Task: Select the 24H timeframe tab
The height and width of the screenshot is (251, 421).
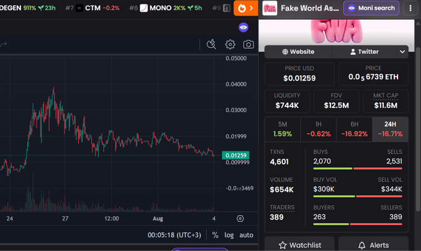Action: (x=390, y=129)
